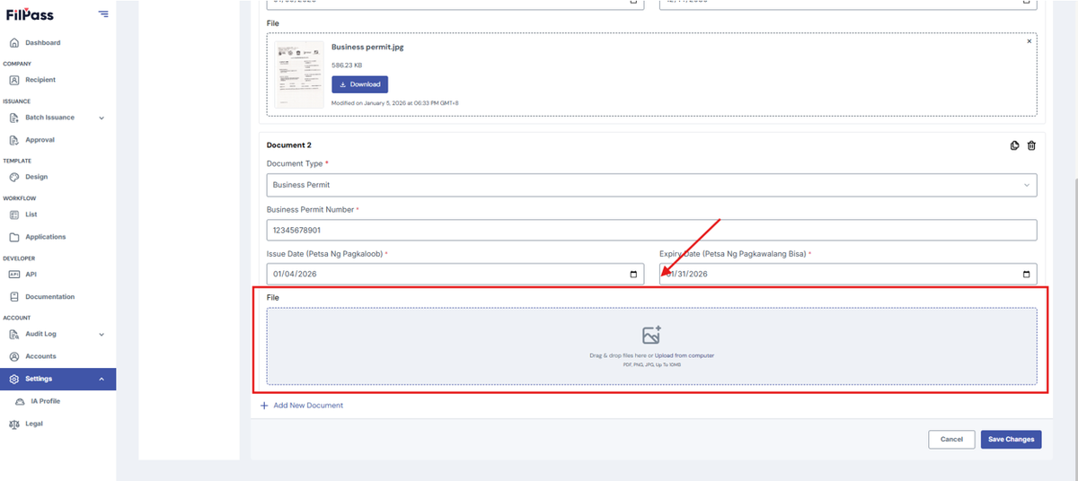Viewport: 1078px width, 481px height.
Task: Click the Cancel button
Action: coord(951,439)
